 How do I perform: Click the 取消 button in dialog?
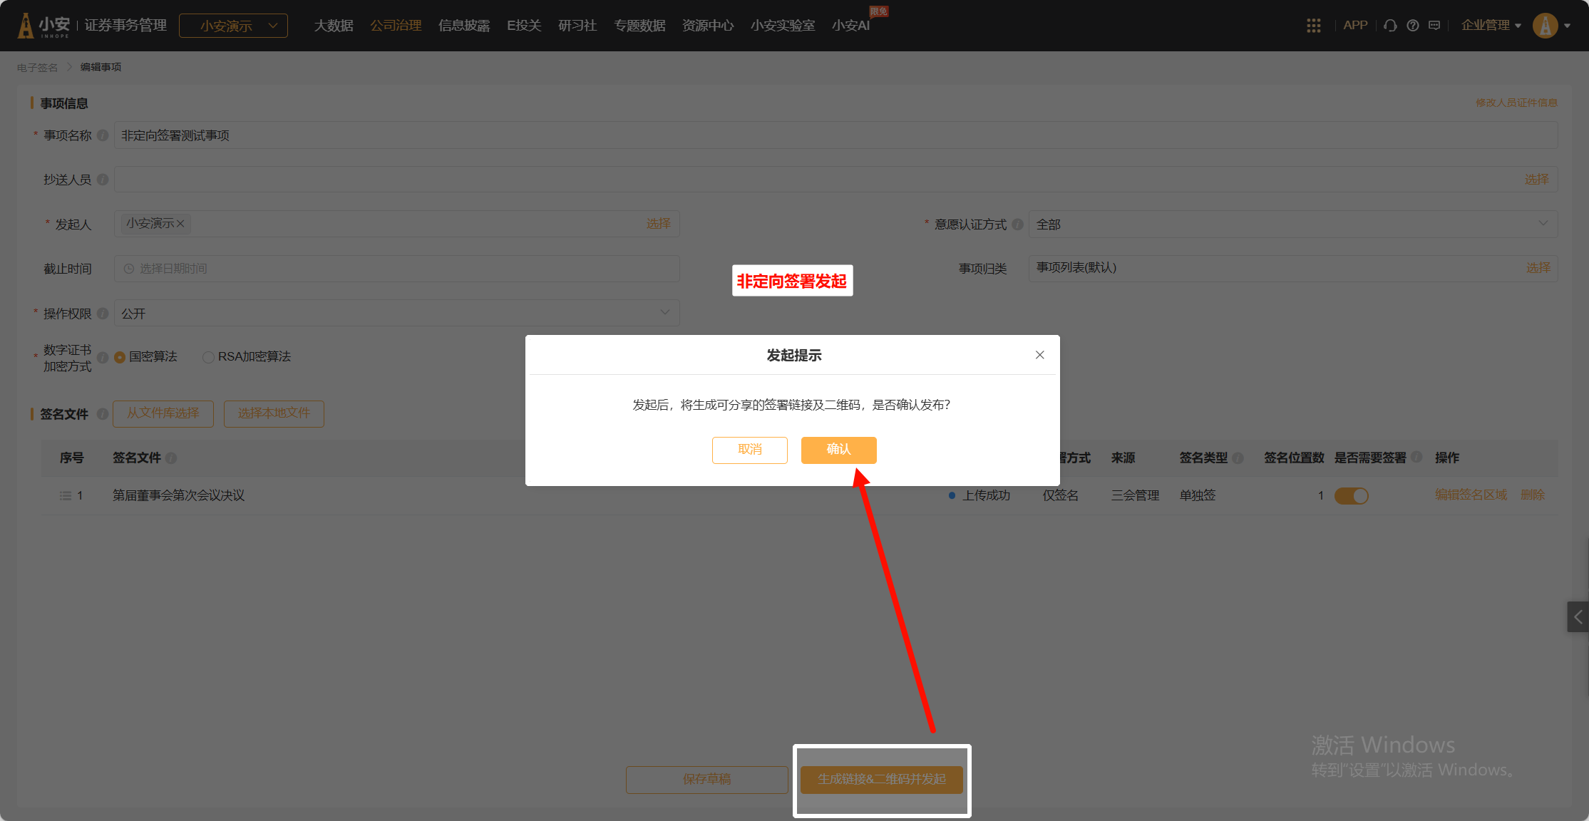749,450
